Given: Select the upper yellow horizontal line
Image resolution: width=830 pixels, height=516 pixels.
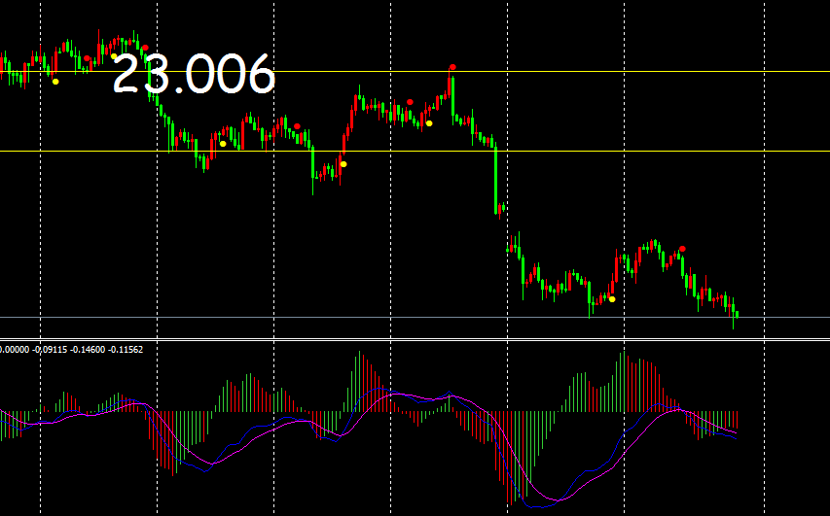Looking at the screenshot, I should [415, 71].
